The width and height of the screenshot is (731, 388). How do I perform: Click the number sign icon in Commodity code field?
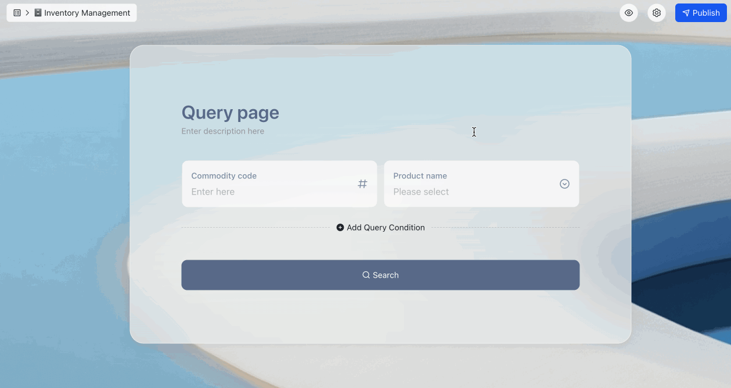pos(362,184)
